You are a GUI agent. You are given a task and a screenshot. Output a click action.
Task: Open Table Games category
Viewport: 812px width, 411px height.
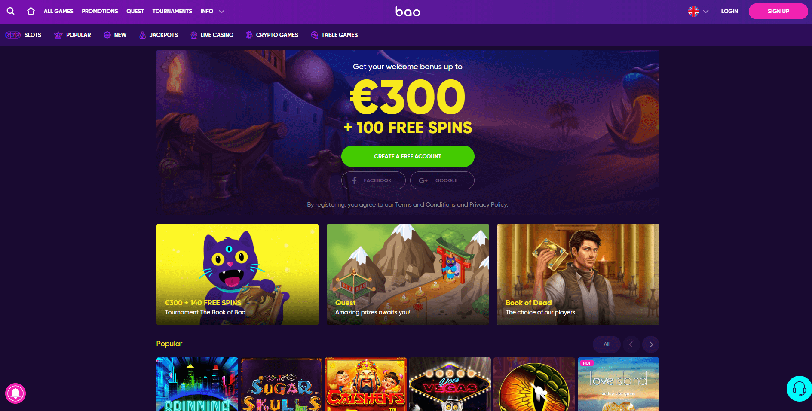click(x=334, y=35)
